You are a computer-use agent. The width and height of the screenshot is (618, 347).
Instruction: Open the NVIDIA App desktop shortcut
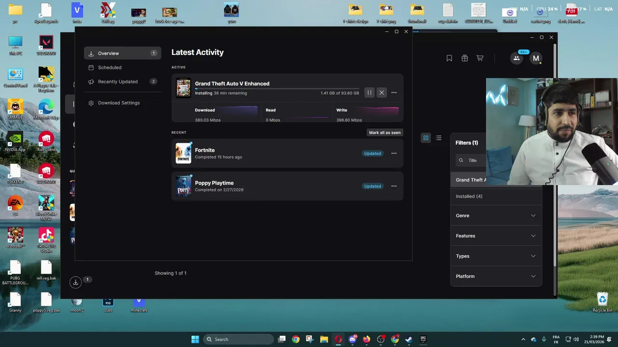[15, 142]
